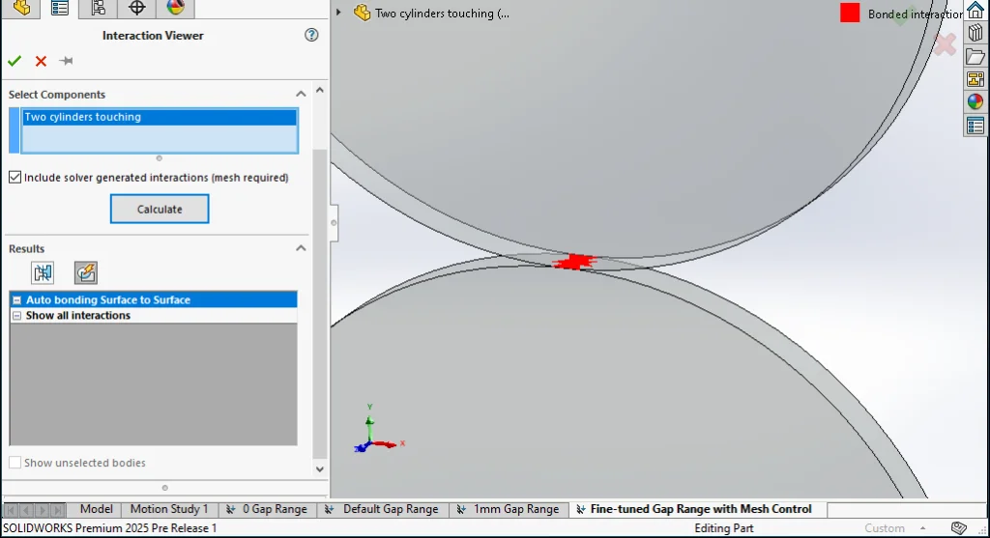
Task: Click the panel splitter collapse handle
Action: point(334,222)
